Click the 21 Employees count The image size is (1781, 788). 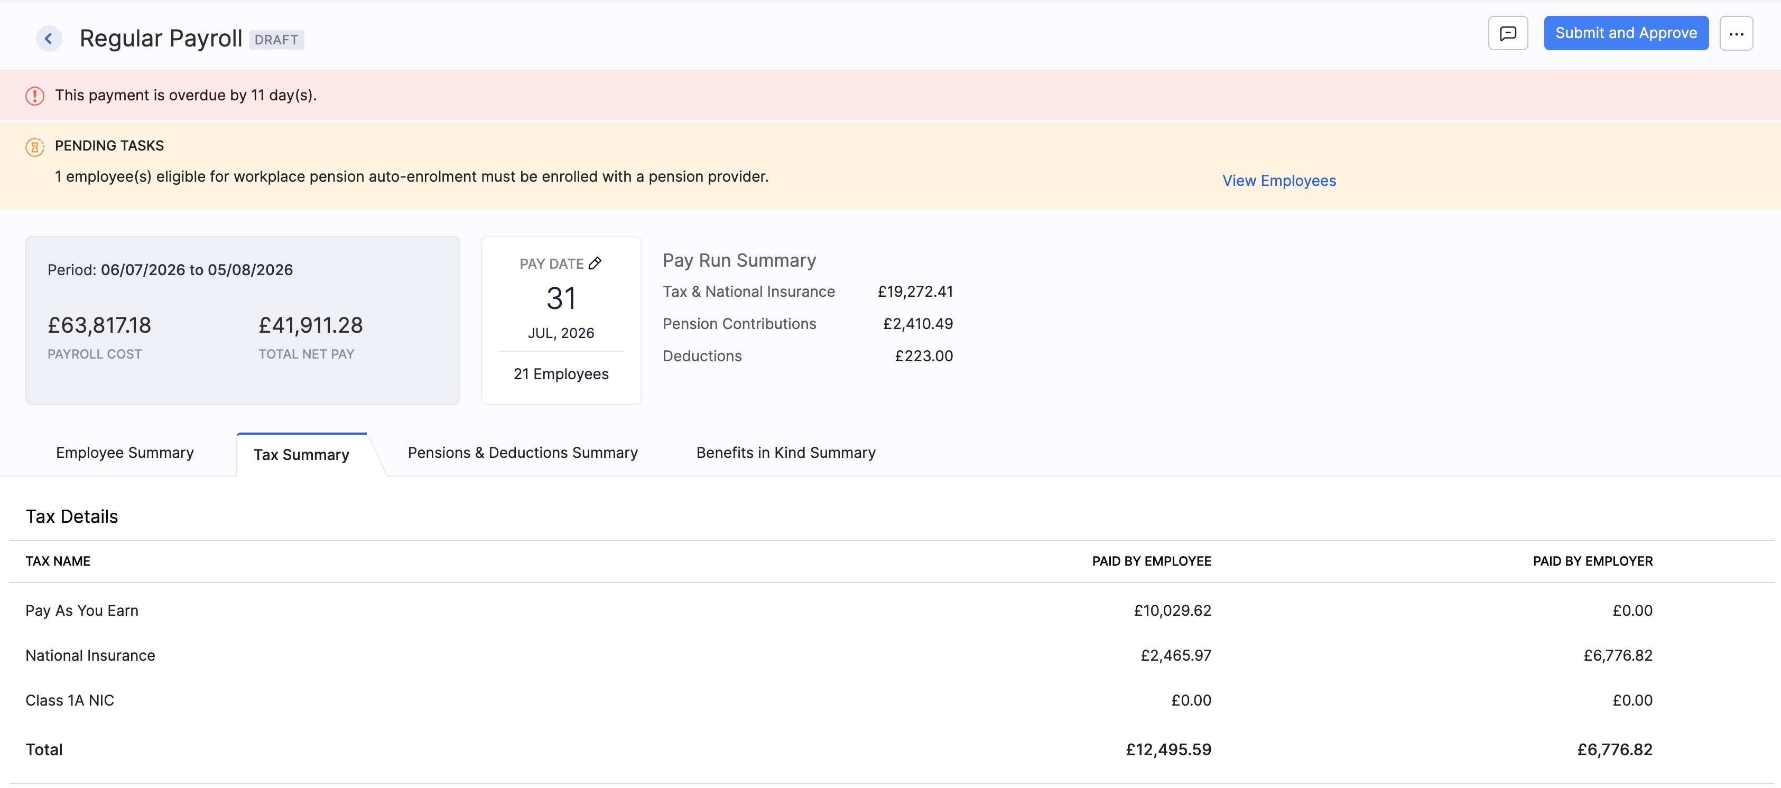coord(561,374)
